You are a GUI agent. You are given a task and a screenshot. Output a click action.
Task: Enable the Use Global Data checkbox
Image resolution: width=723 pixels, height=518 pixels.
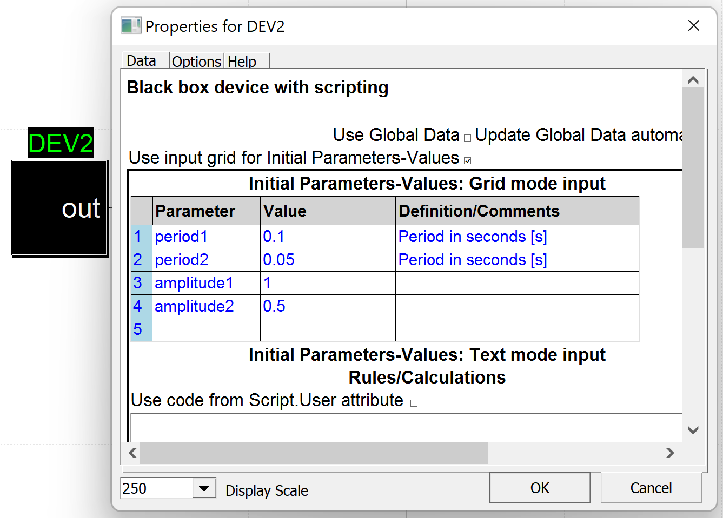[468, 138]
